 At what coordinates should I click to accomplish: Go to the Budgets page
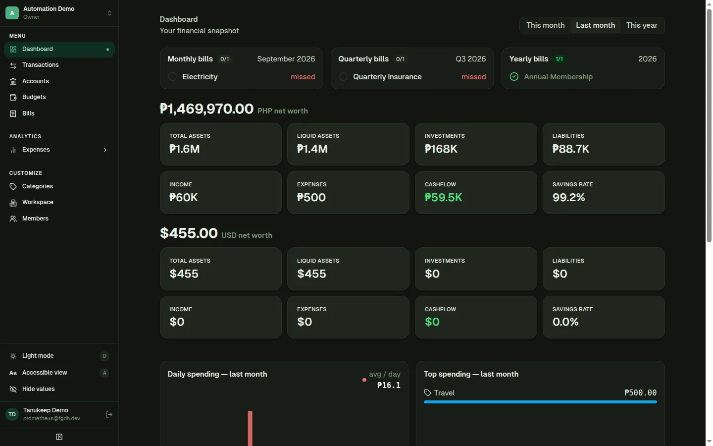tap(59, 97)
